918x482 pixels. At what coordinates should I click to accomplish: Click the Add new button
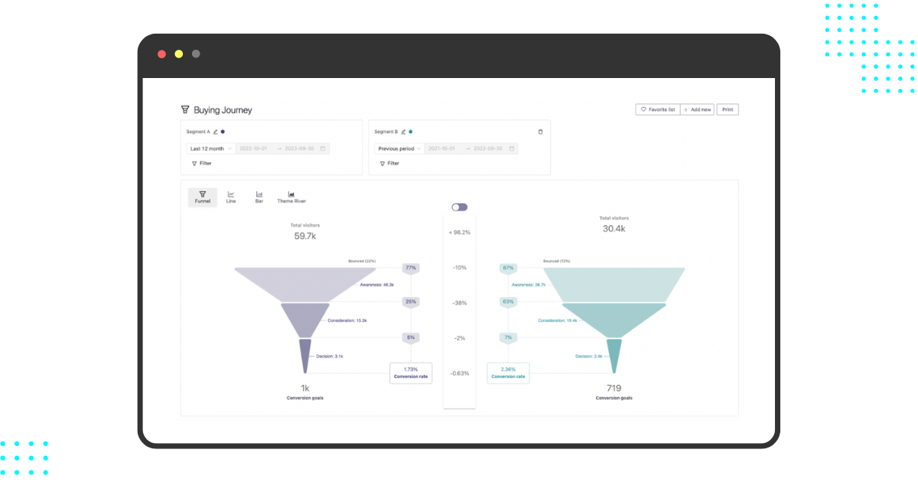[x=697, y=109]
